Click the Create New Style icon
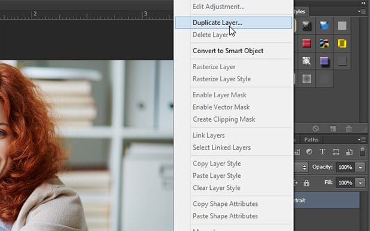 333,128
